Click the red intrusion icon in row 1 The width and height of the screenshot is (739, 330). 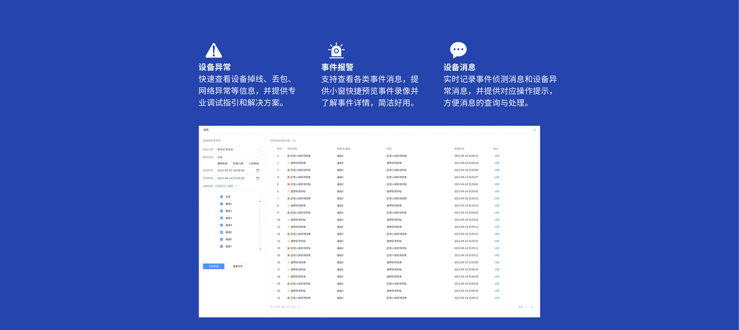[288, 156]
